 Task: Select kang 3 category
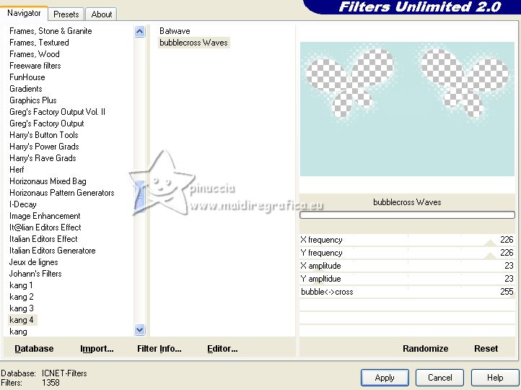tap(22, 308)
